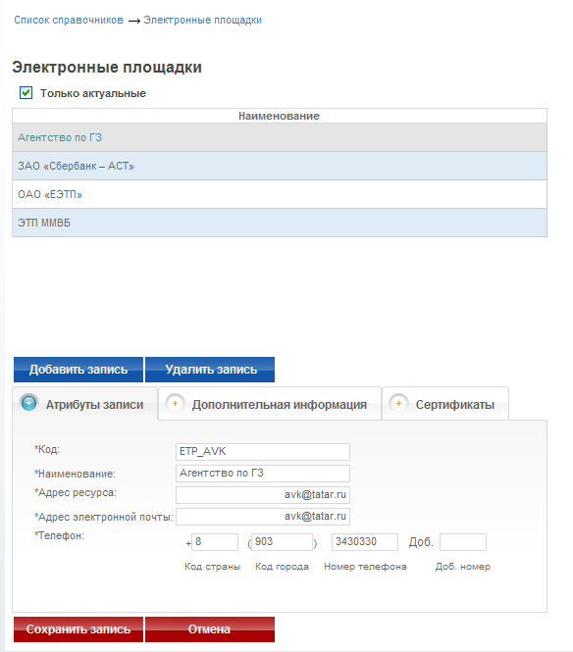Click the Удалить запись button
This screenshot has height=652, width=573.
[210, 370]
